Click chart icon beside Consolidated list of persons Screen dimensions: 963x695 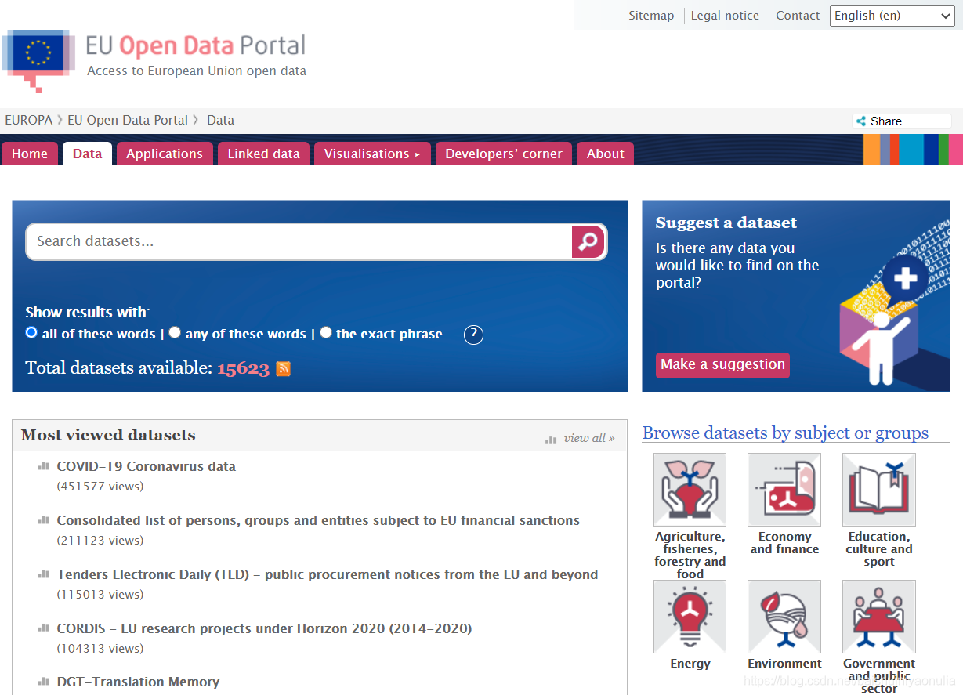(44, 520)
